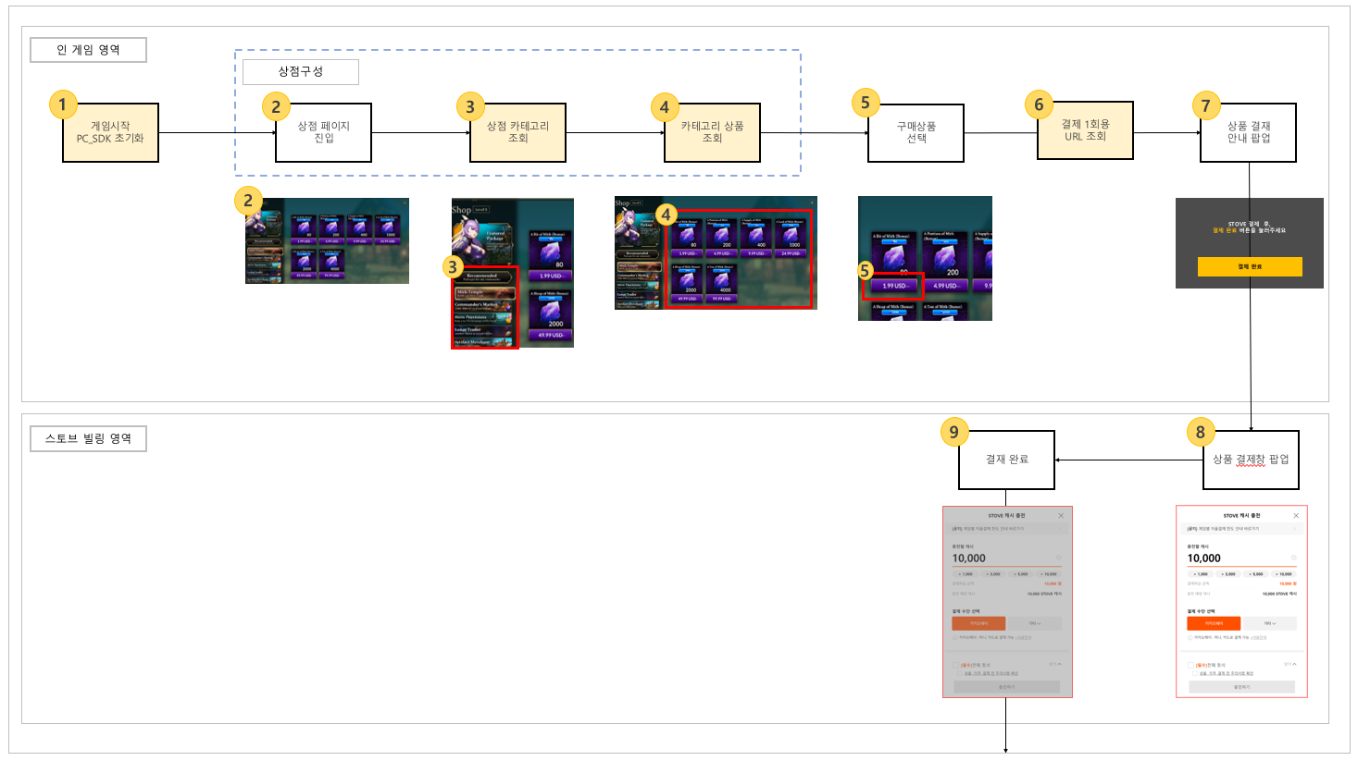Click 1.99 USD button in step 5 shop
This screenshot has width=1358, height=761.
893,286
